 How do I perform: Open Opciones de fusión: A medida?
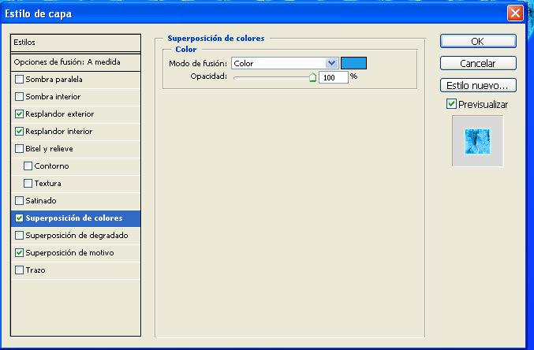pos(77,61)
